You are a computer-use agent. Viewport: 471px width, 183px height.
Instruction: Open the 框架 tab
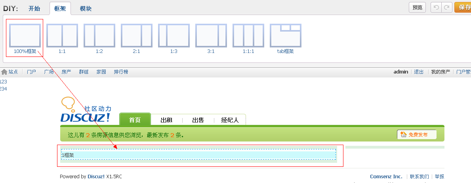[x=60, y=8]
